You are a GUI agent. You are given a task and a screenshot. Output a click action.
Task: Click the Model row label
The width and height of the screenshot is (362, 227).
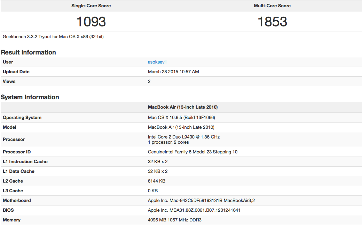tap(9, 127)
